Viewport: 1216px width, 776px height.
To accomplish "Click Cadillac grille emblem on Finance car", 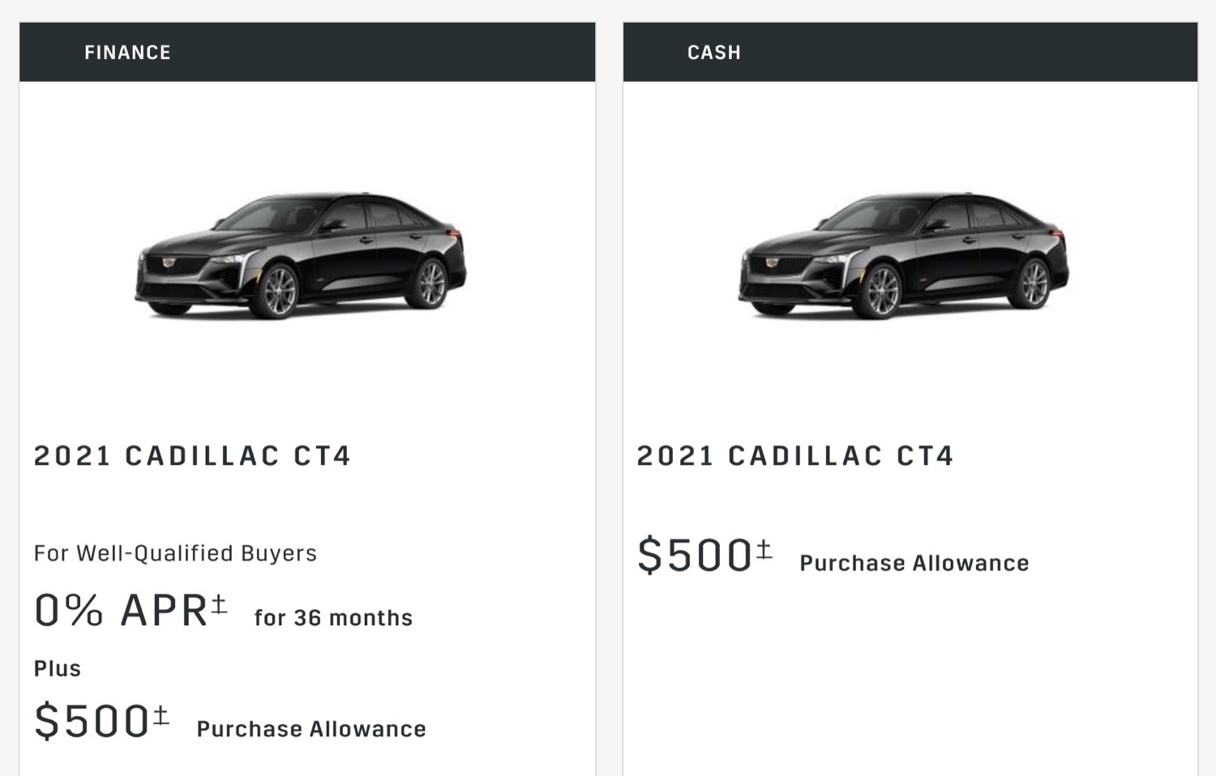I will click(169, 262).
